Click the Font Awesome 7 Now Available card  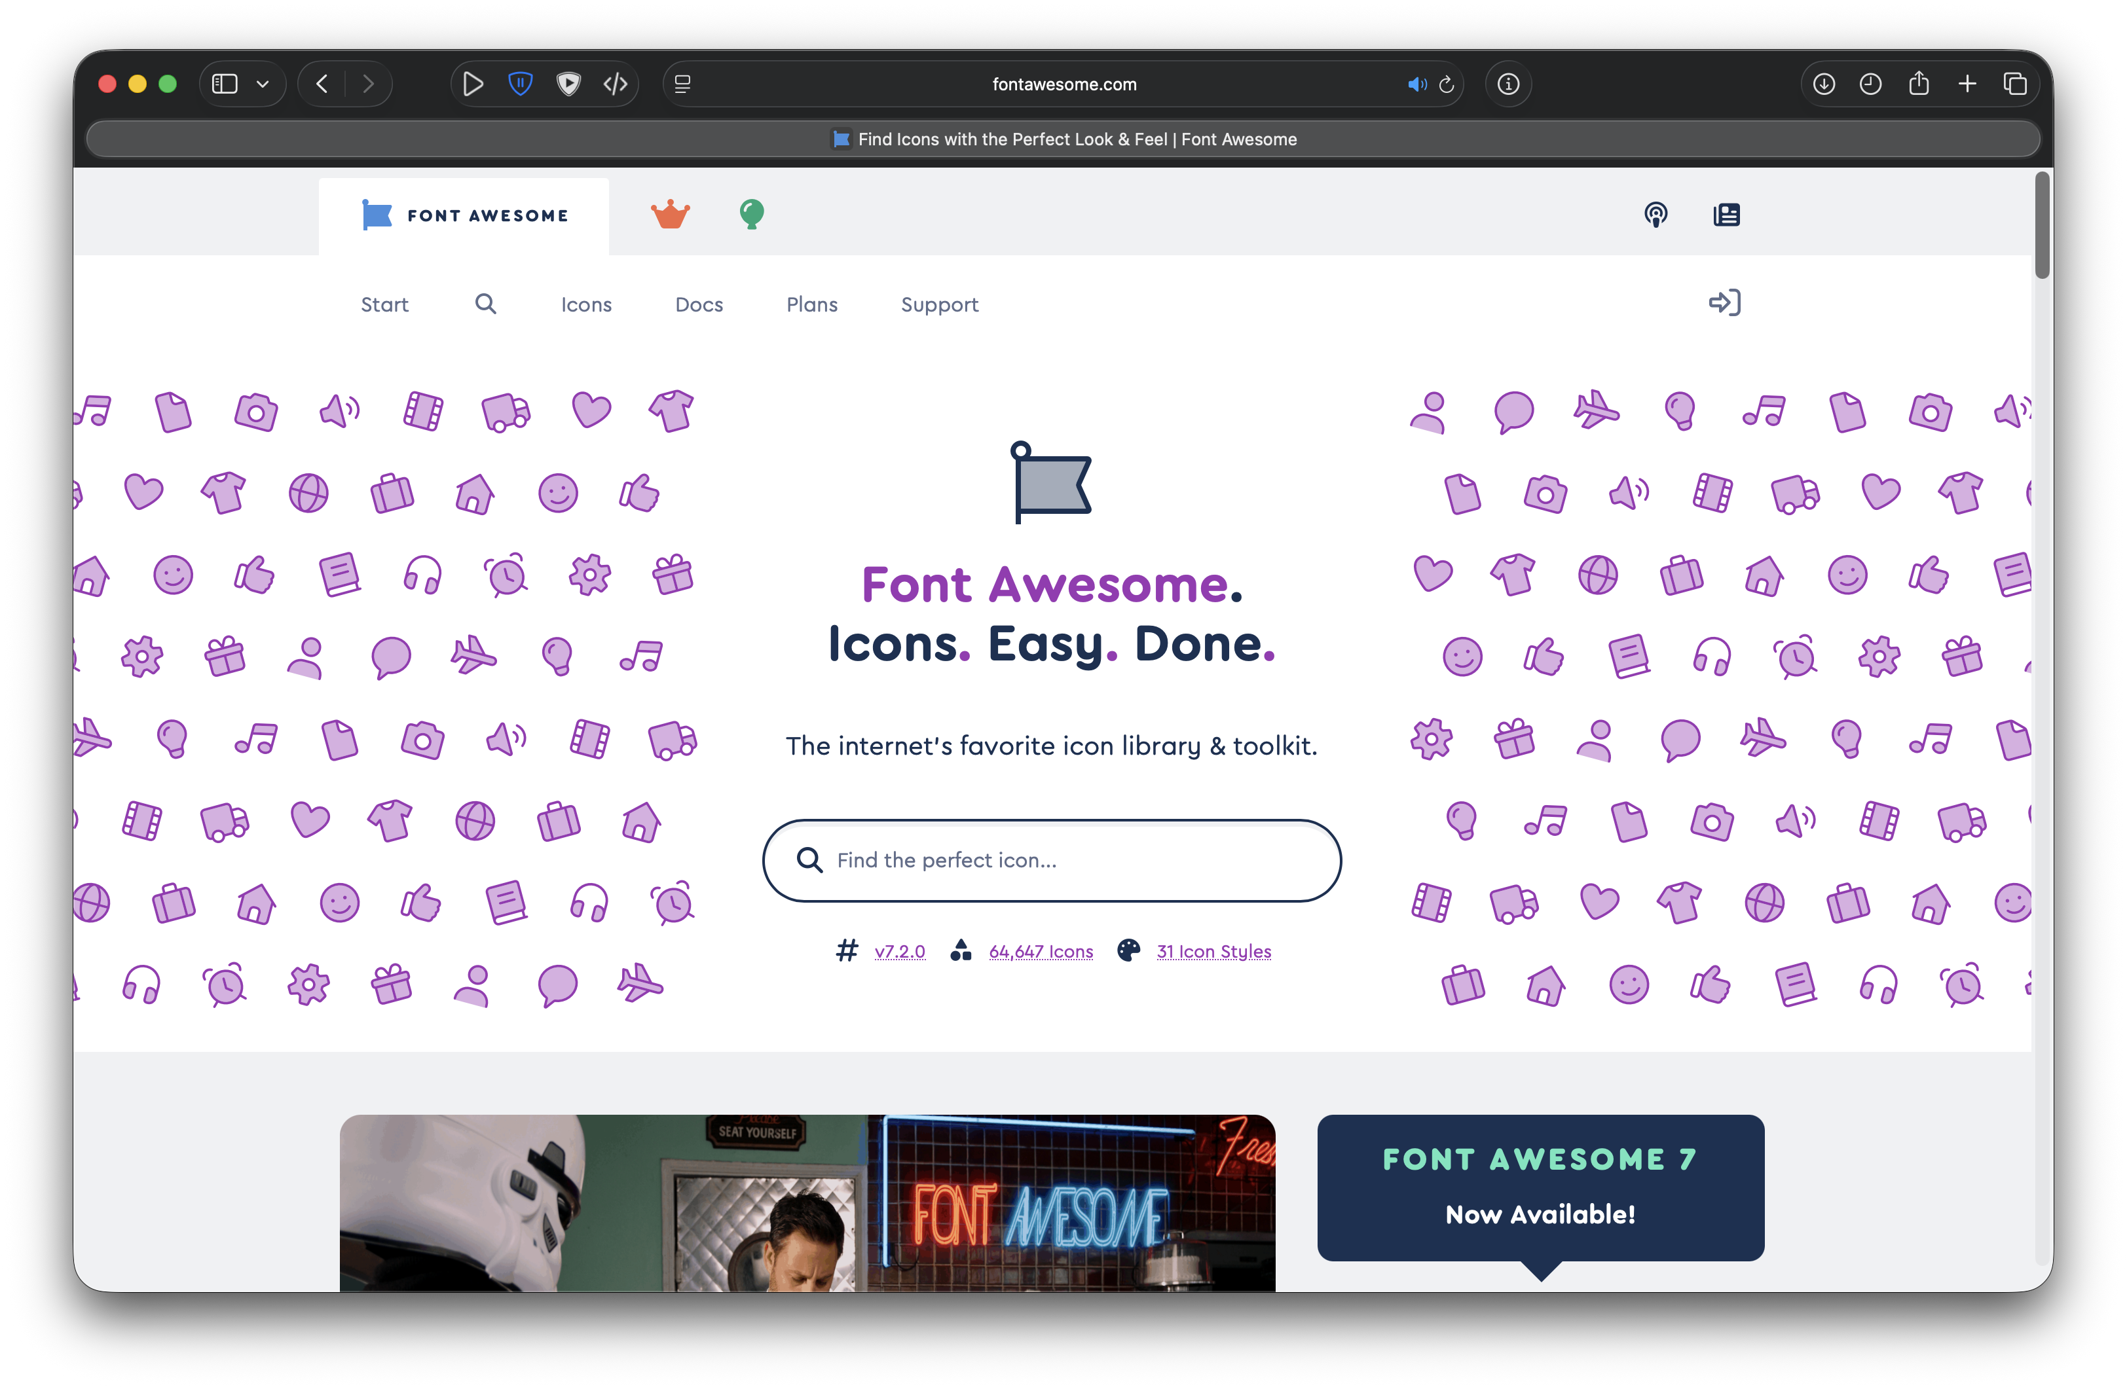(x=1541, y=1187)
